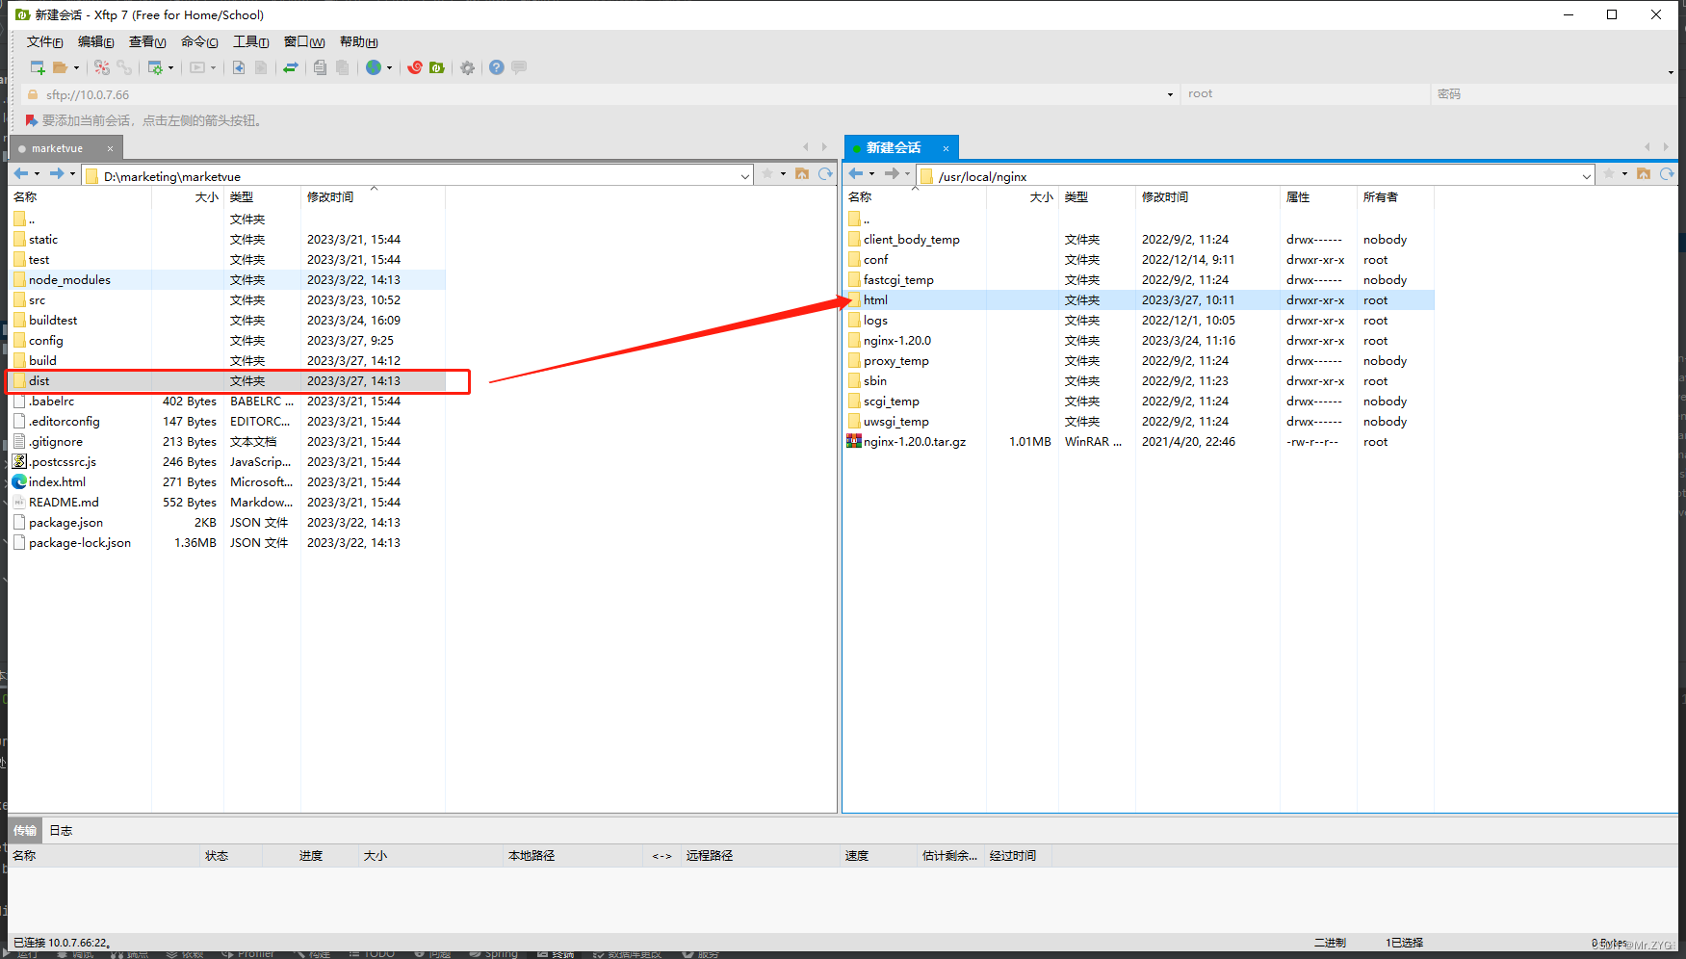Open the local path dropdown for D:\marketing\marketvue
1686x959 pixels.
point(743,175)
